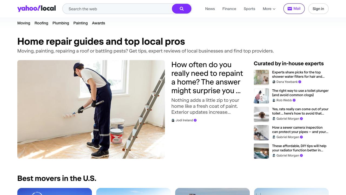Expand the More dropdown menu
The image size is (346, 195).
coord(269,9)
